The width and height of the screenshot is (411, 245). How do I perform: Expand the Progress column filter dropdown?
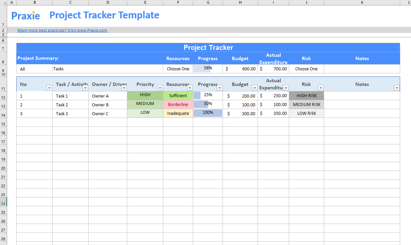click(x=220, y=88)
